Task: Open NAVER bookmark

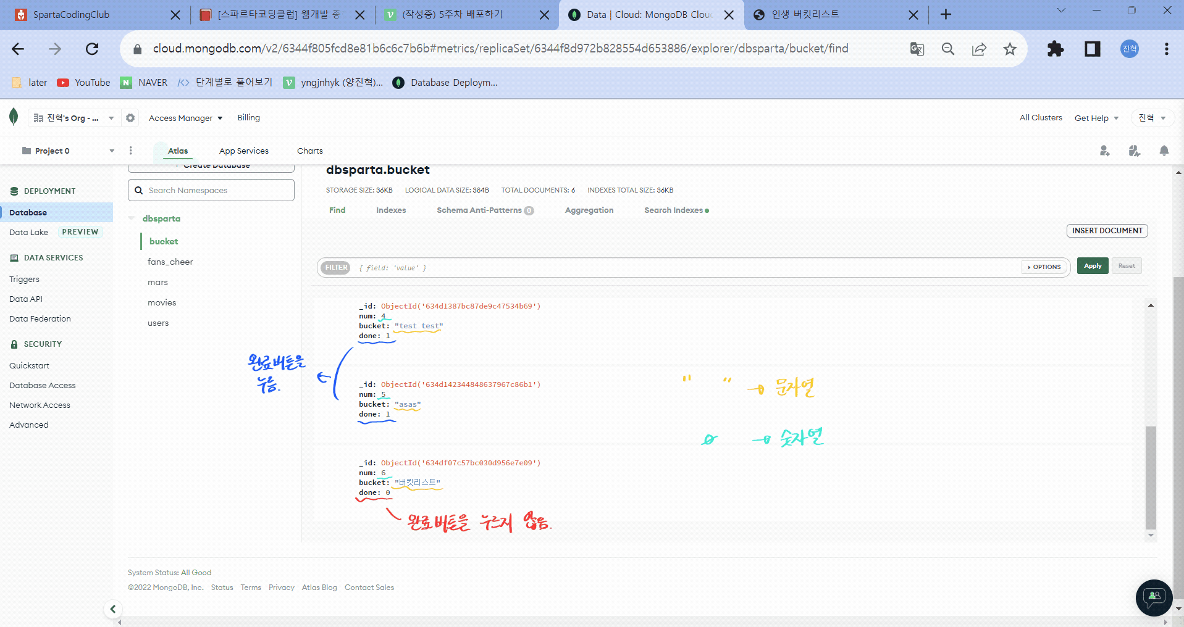Action: (144, 83)
